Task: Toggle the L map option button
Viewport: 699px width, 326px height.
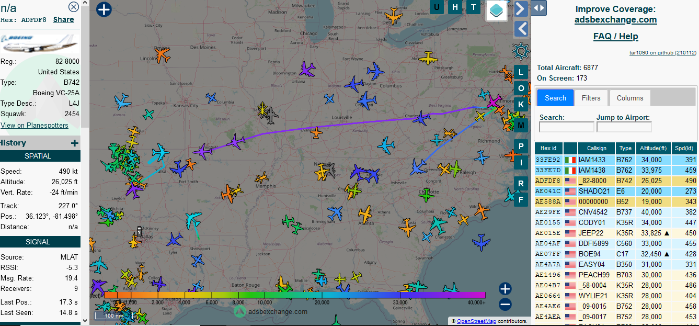Action: tap(521, 72)
